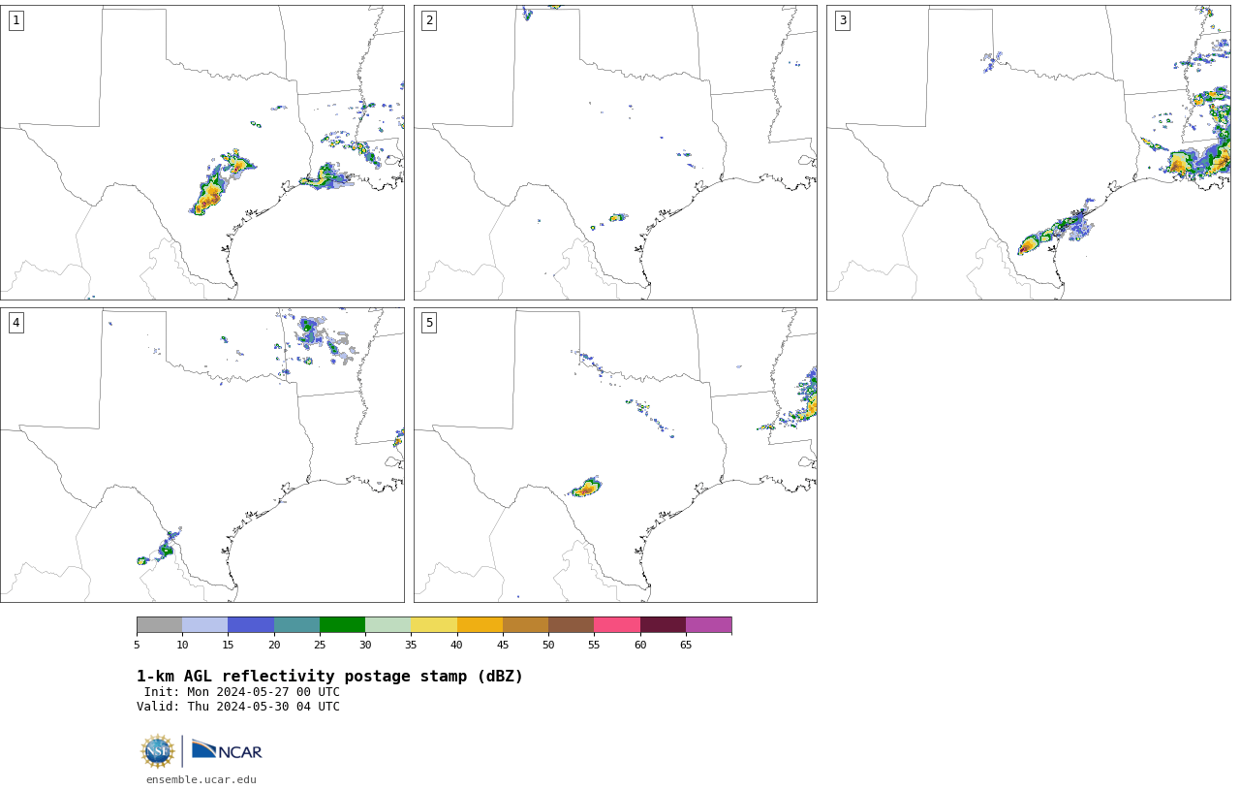
Task: Click the panel number 3 label box
Action: point(842,20)
